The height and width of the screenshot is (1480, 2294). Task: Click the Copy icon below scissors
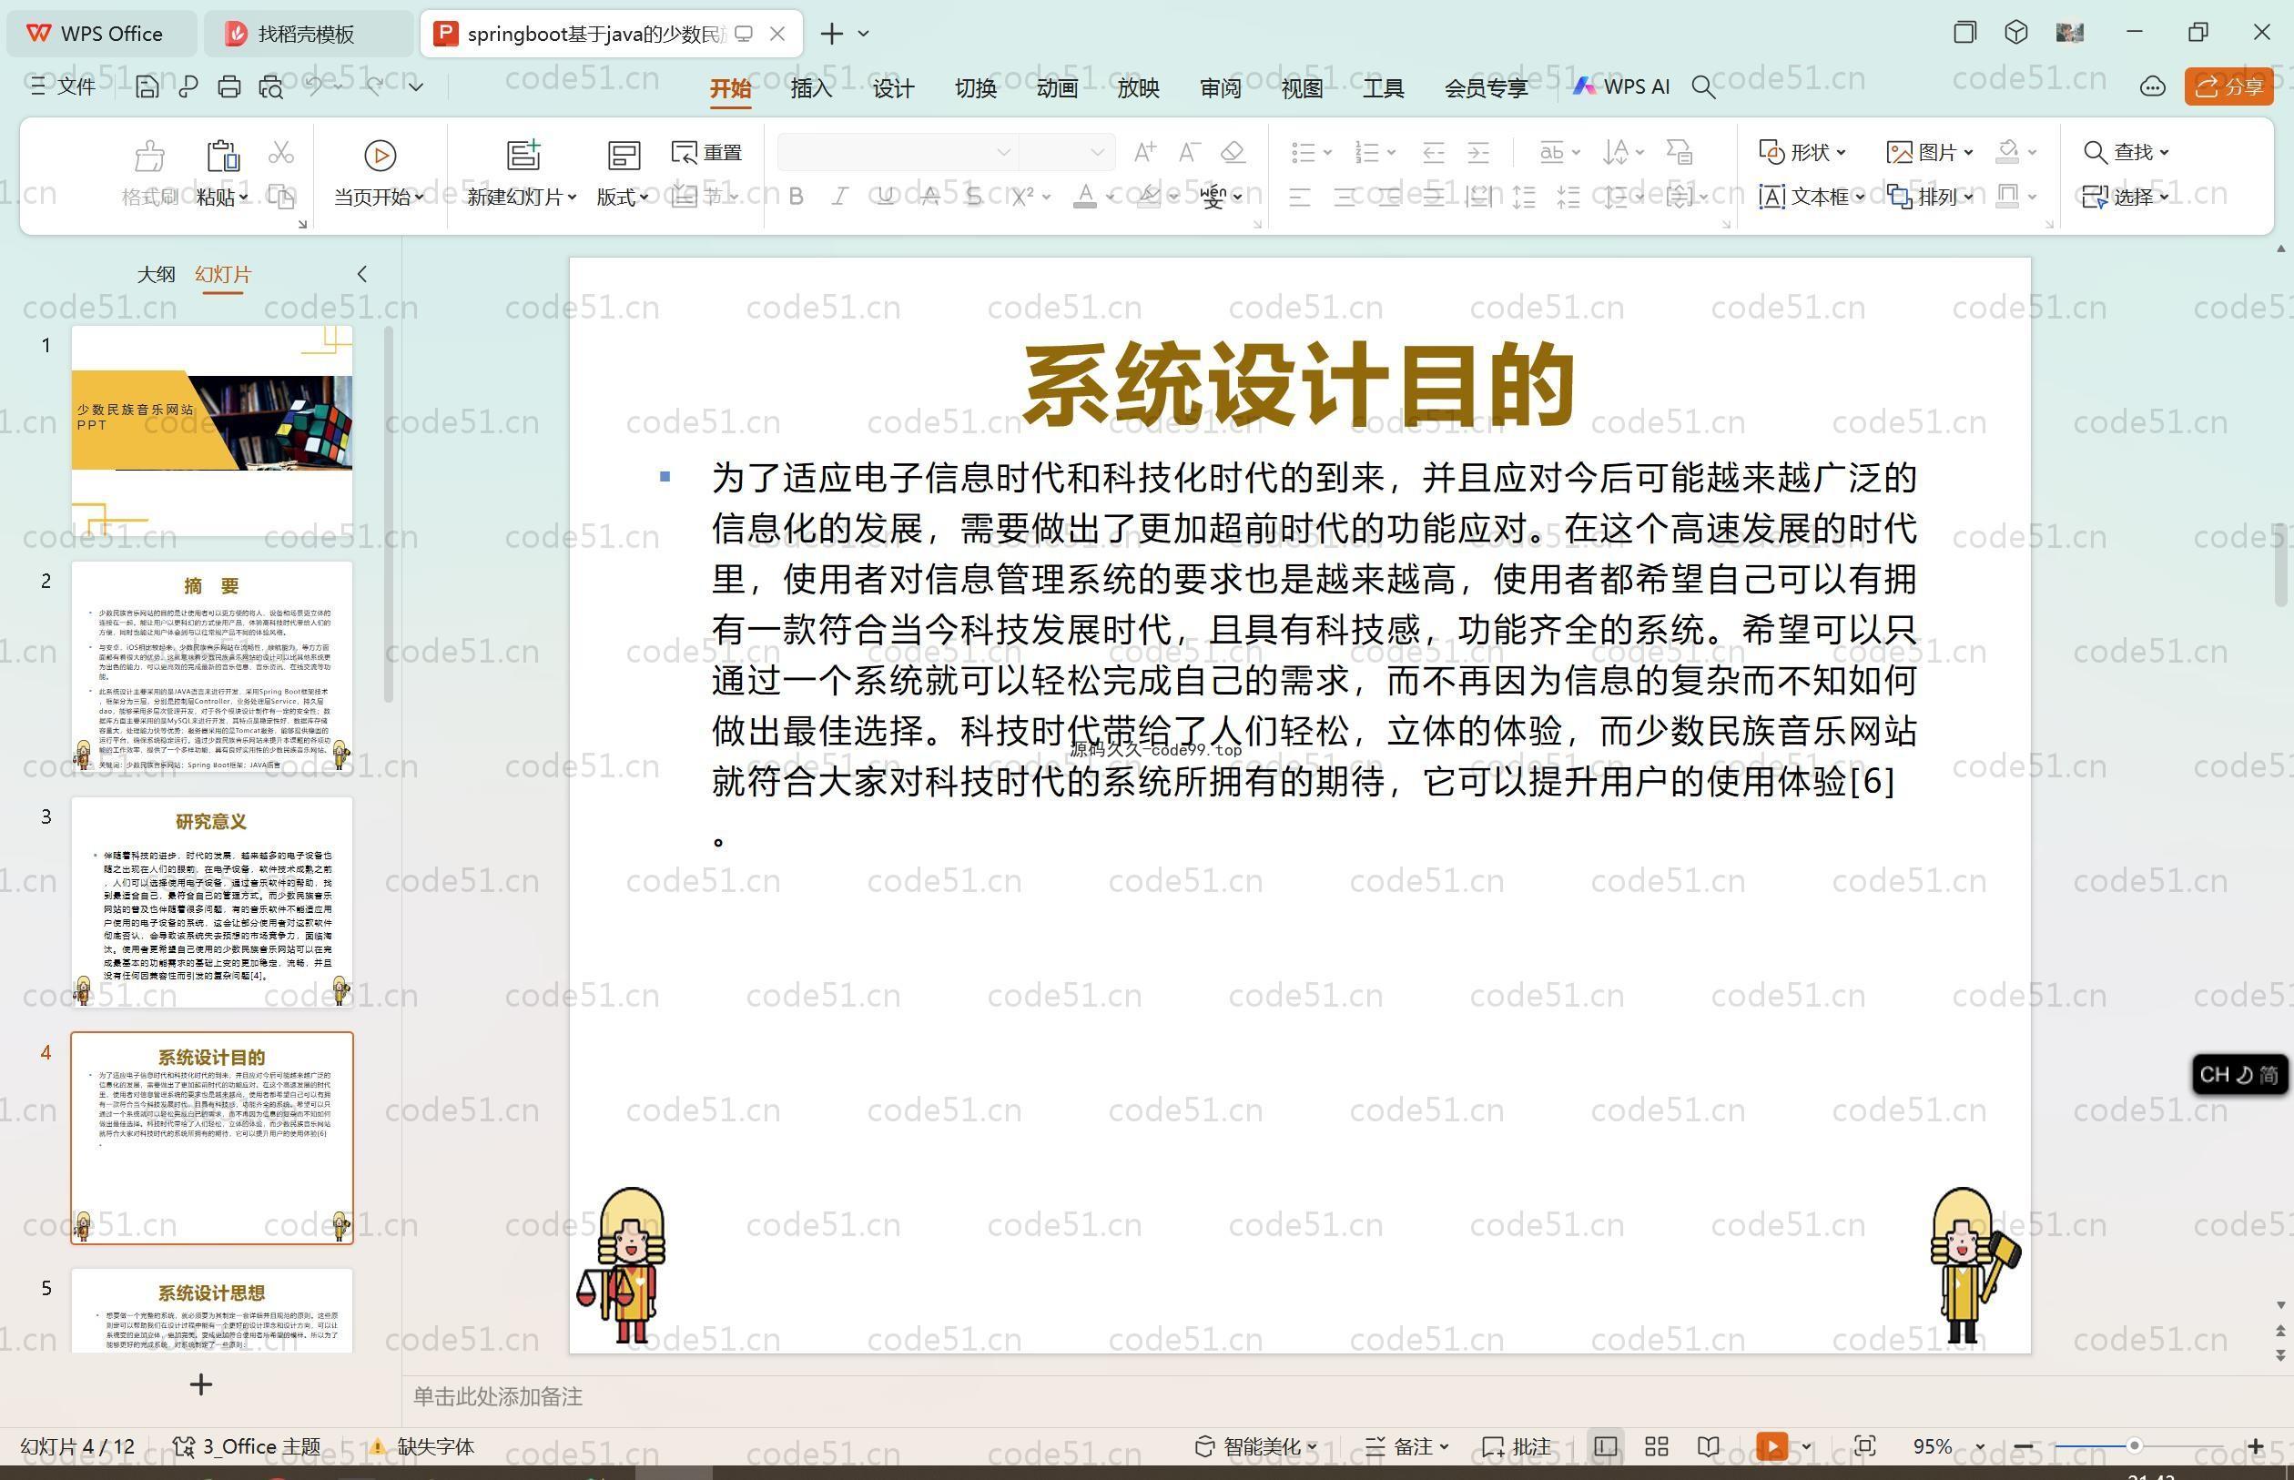tap(280, 197)
